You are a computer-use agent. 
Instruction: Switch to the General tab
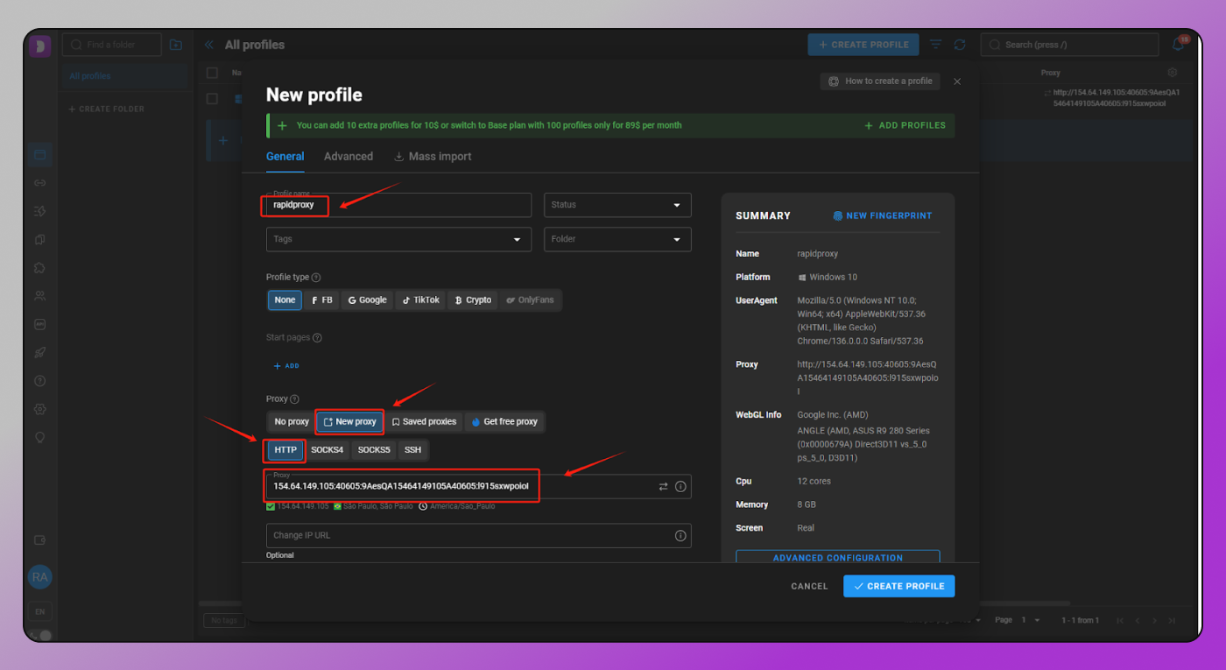285,156
